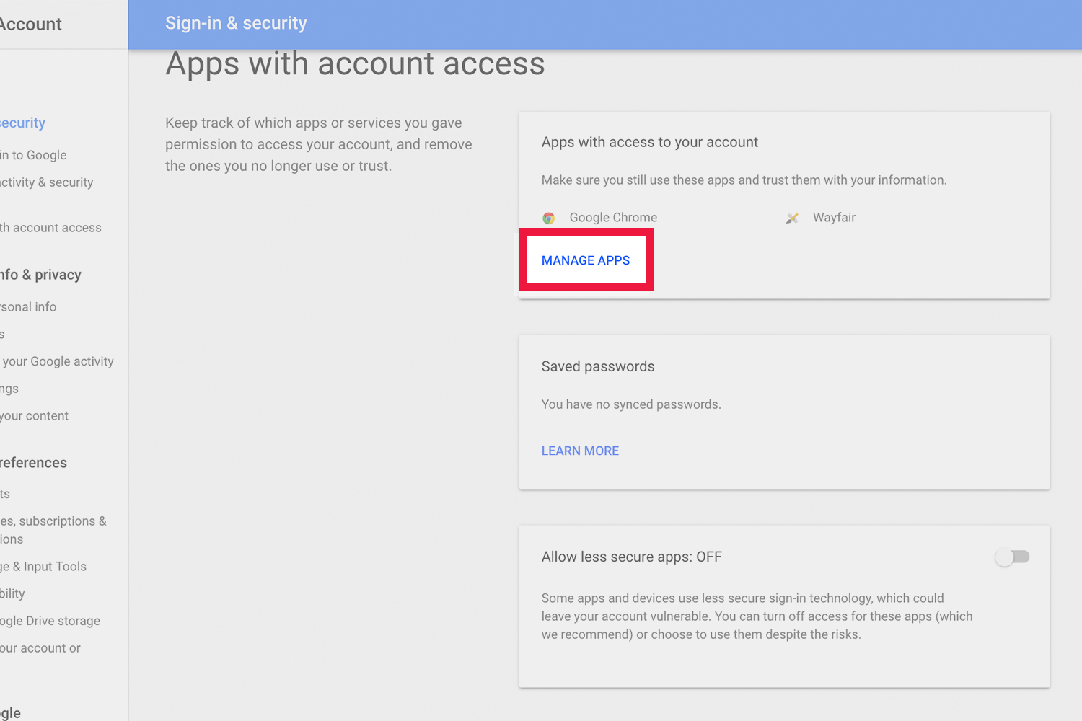Click the Account title in top left
Viewport: 1082px width, 721px height.
[x=30, y=24]
